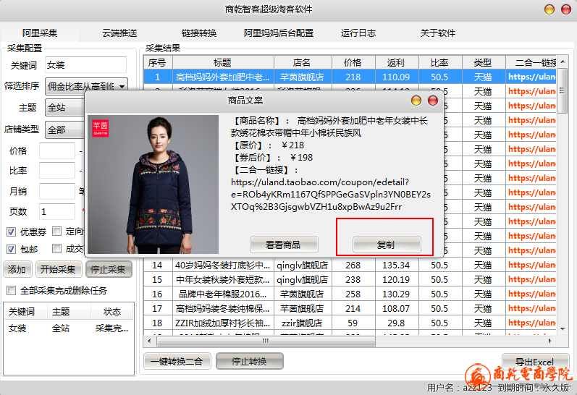Close the main window with red button
The height and width of the screenshot is (395, 577).
click(x=566, y=9)
